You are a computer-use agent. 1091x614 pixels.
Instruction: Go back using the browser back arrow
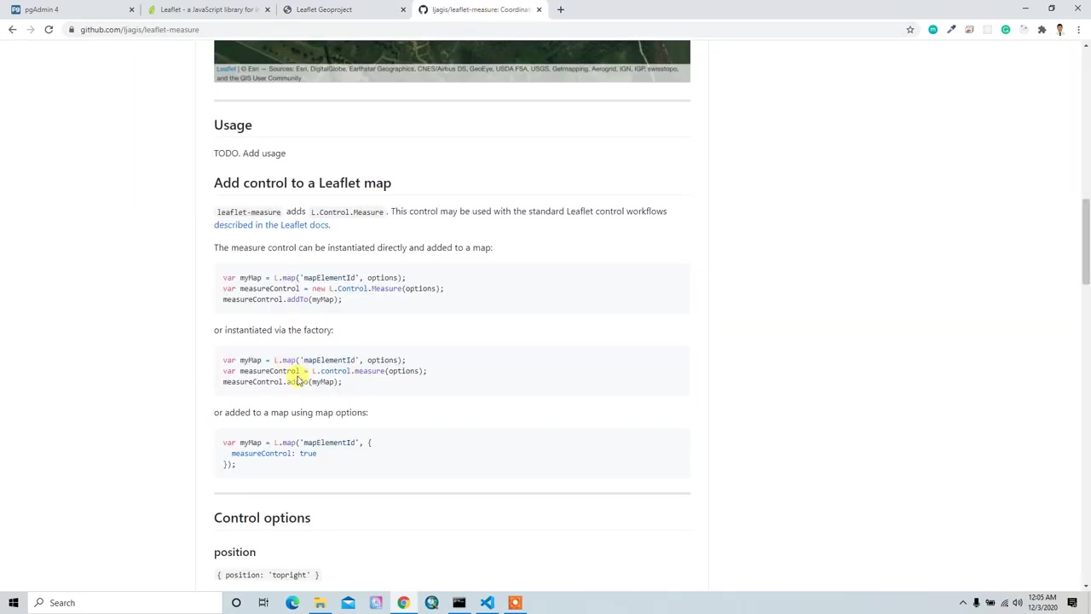[12, 30]
